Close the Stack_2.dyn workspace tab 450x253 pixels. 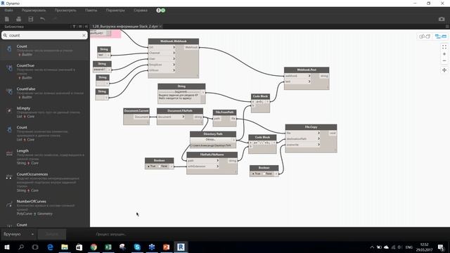pos(161,27)
